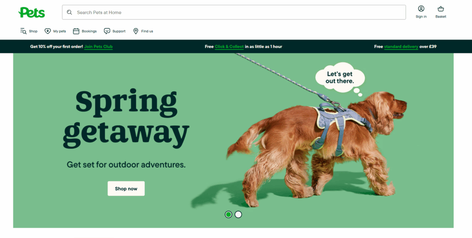The height and width of the screenshot is (238, 472).
Task: Focus the Search Pets at Home field
Action: 234,12
